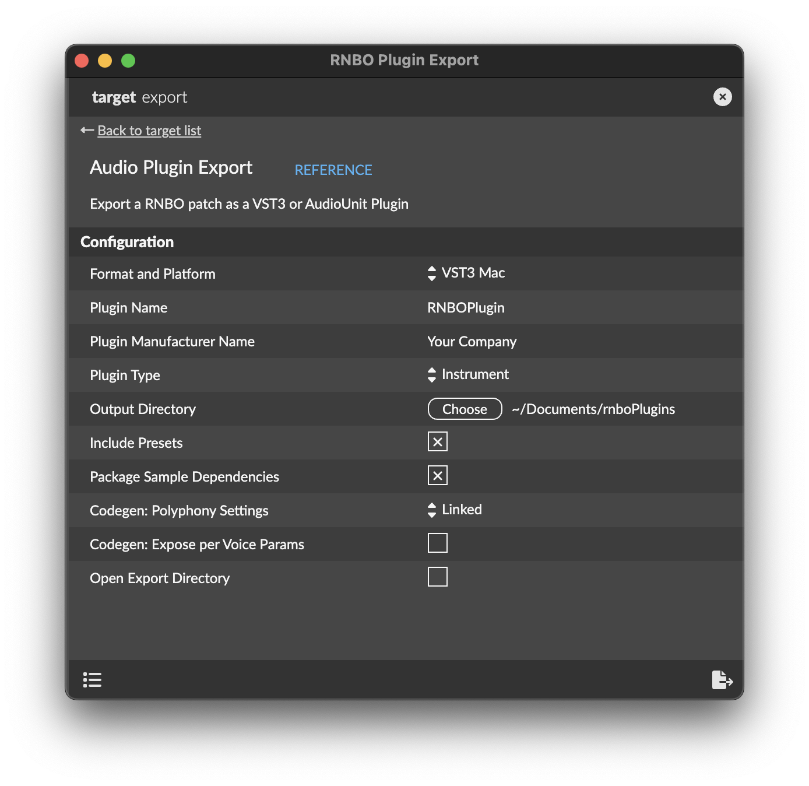Viewport: 809px width, 786px height.
Task: Enable Codegen: Expose per Voice Params
Action: (437, 543)
